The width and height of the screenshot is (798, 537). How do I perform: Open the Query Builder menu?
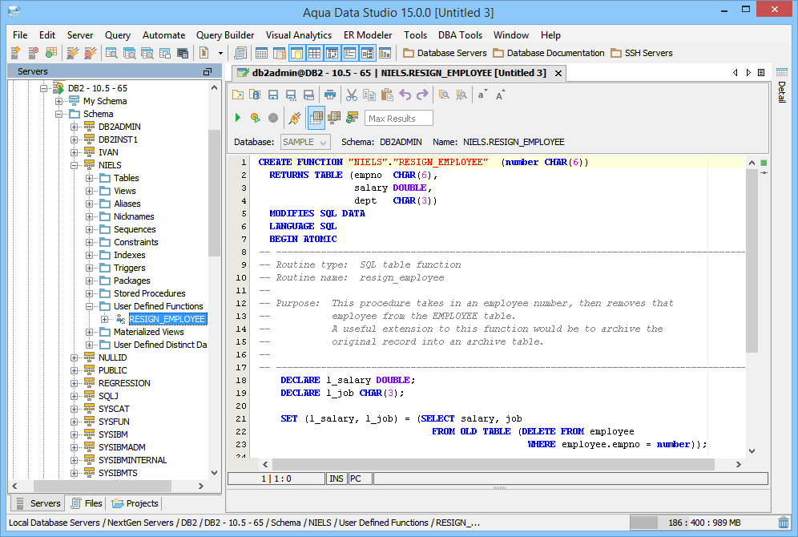point(225,35)
